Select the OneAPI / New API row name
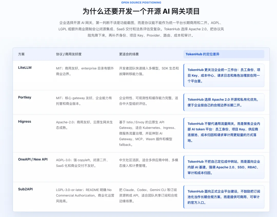 33,159
